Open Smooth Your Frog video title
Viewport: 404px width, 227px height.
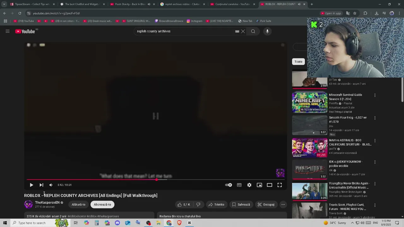[x=348, y=119]
